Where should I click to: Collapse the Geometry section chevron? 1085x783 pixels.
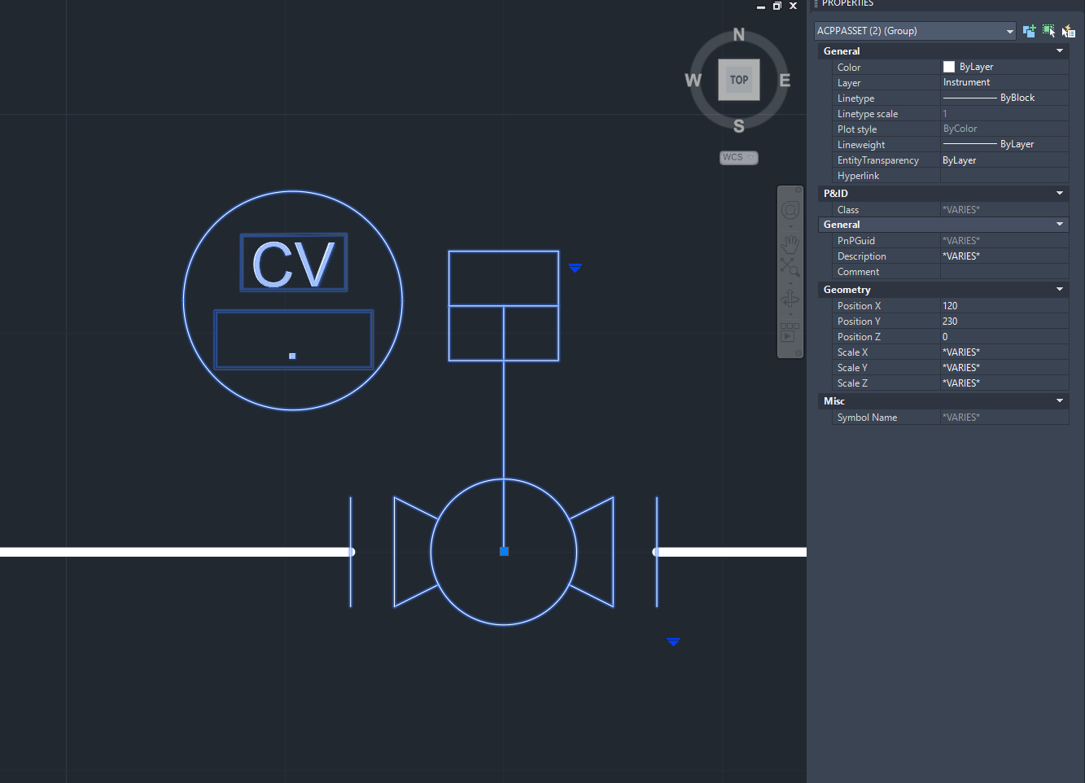[1059, 289]
